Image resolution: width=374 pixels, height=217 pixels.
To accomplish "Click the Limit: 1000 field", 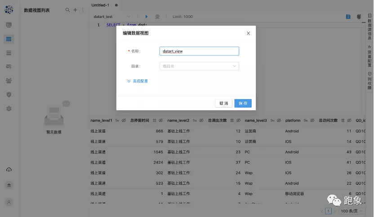I will click(183, 17).
